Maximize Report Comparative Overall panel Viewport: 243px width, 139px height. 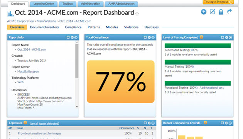pos(222,123)
